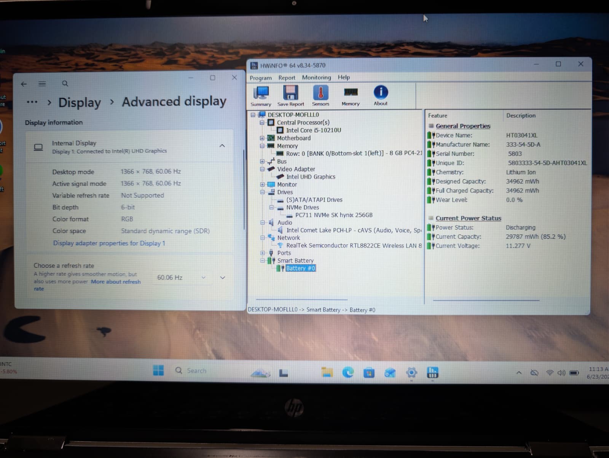
Task: Open the Monitoring menu
Action: click(316, 77)
